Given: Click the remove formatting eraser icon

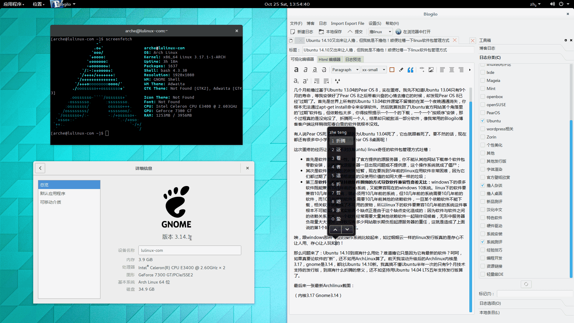Looking at the screenshot, I should click(401, 70).
